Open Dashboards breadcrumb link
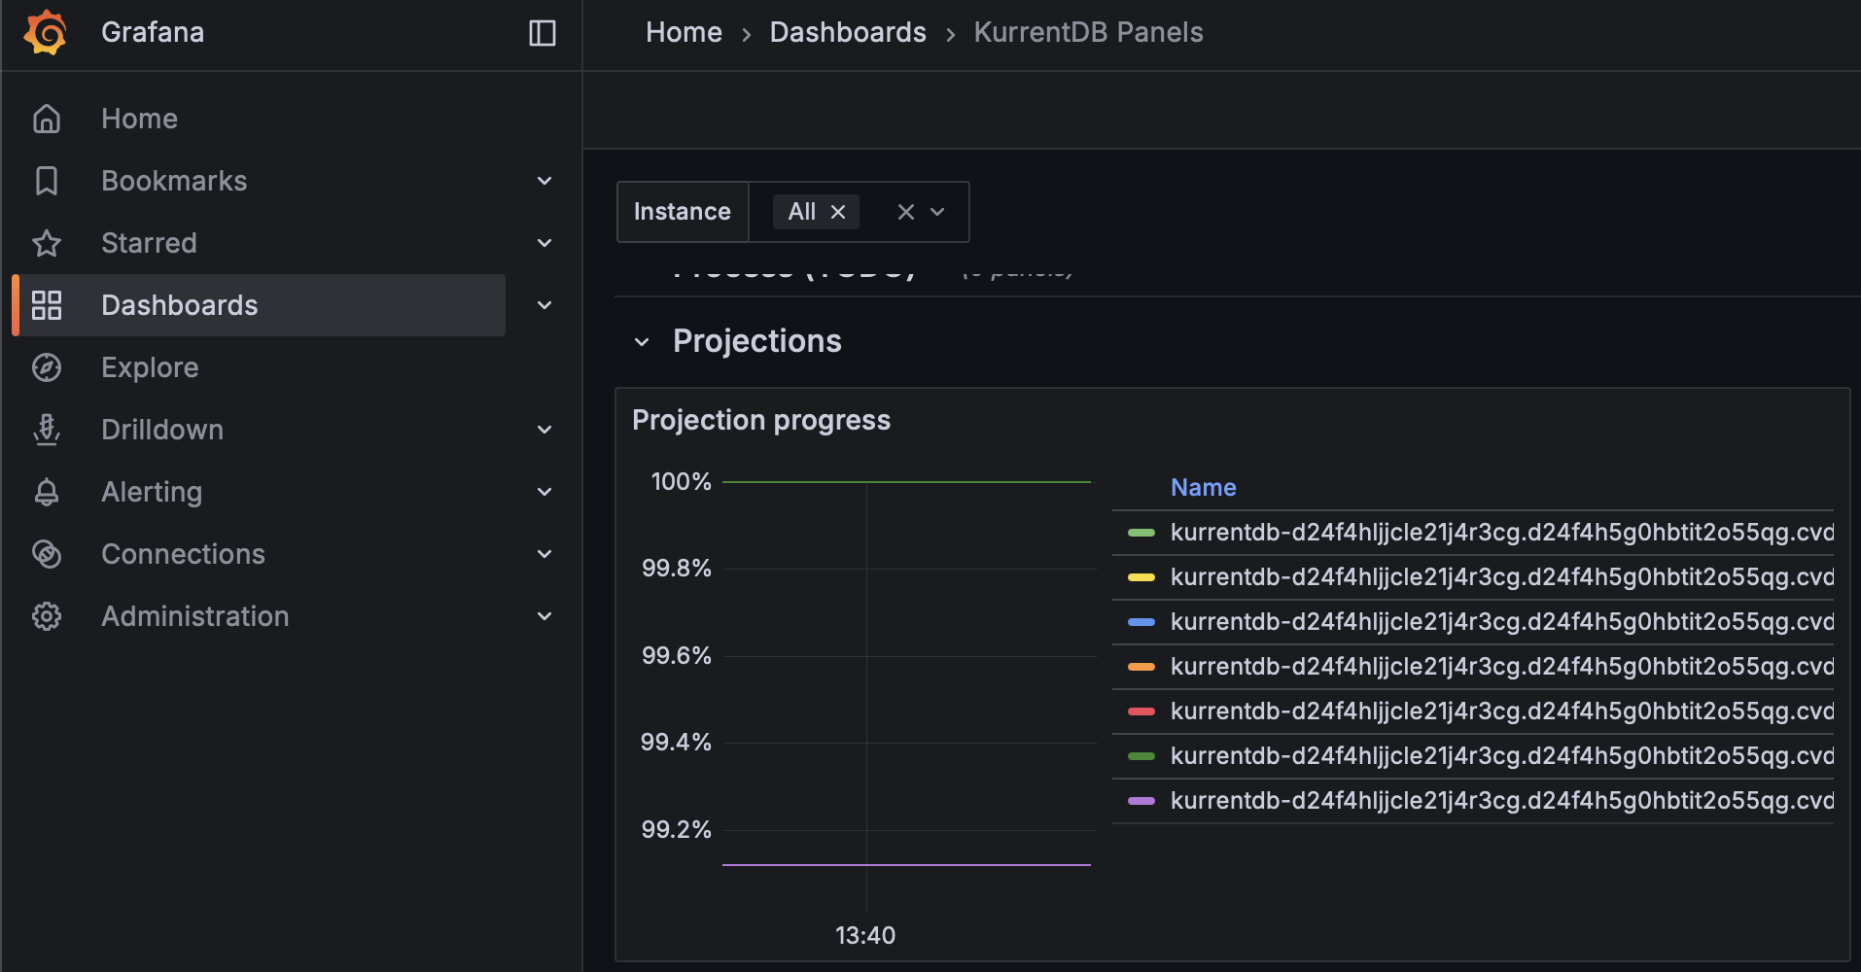 [x=847, y=33]
